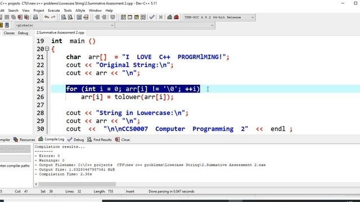Open the AStyle menu
The height and width of the screenshot is (202, 360).
[x=80, y=11]
